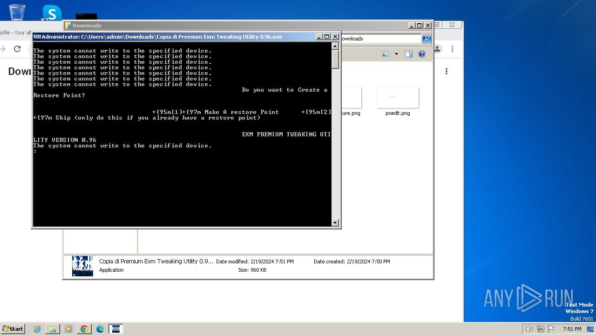596x335 pixels.
Task: Click the Downloads search input field
Action: point(380,39)
